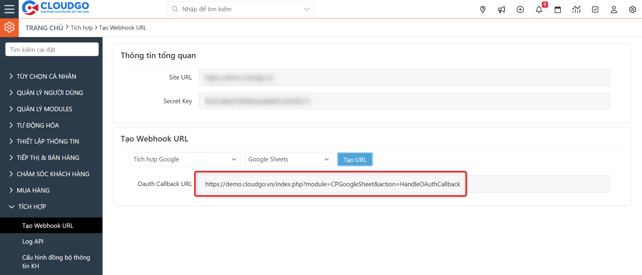
Task: Click the help location-pin icon
Action: (x=482, y=9)
